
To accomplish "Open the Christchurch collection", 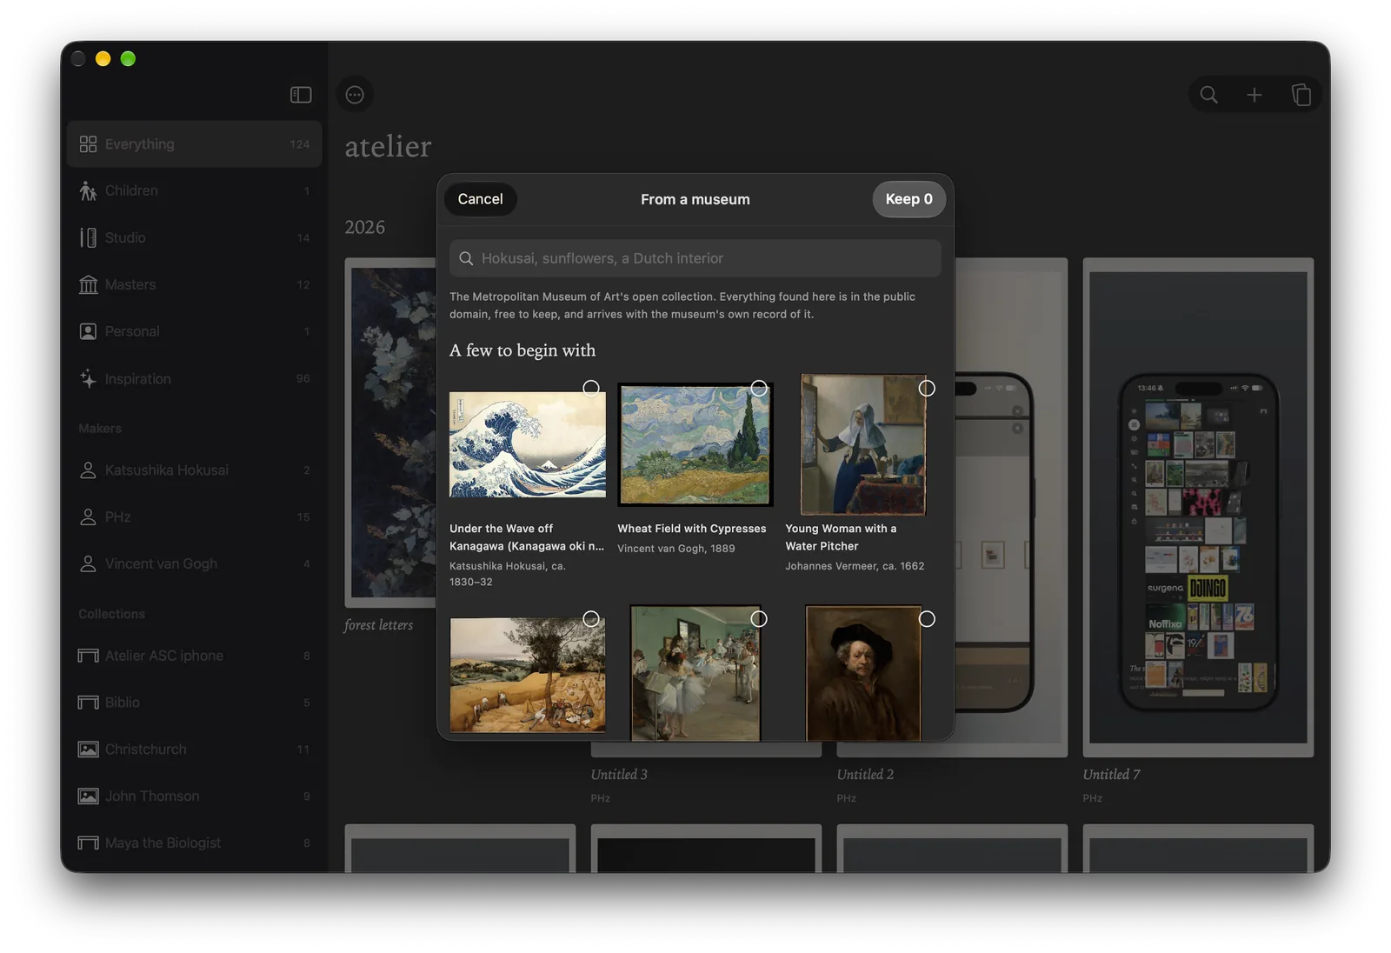I will 195,750.
